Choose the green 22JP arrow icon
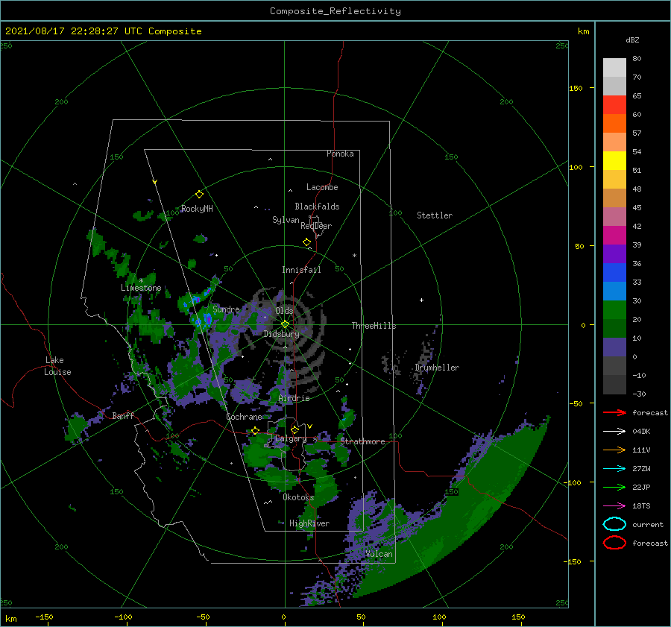671x627 pixels. [x=614, y=487]
